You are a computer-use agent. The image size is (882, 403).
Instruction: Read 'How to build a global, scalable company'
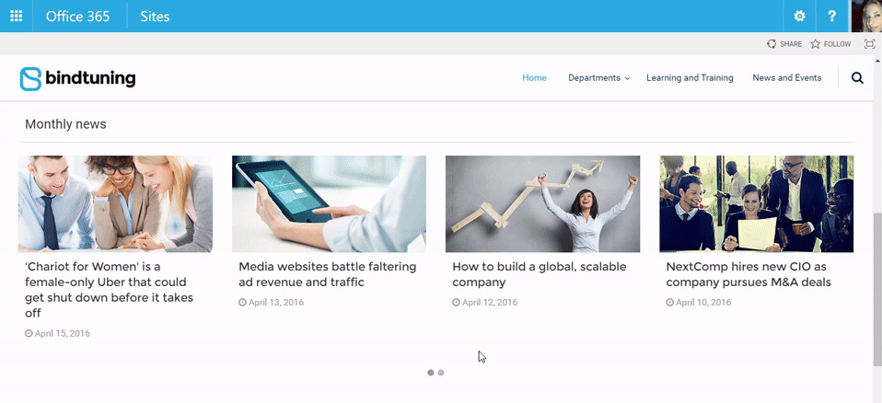click(540, 274)
